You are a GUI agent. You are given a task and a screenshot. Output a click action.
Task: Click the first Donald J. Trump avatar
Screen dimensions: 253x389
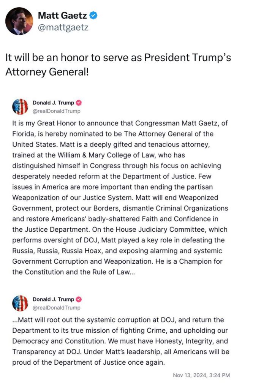click(x=20, y=107)
